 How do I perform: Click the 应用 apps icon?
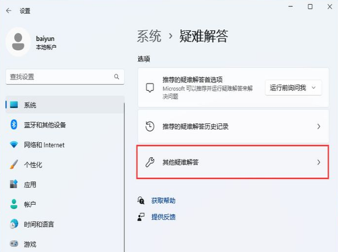(14, 184)
